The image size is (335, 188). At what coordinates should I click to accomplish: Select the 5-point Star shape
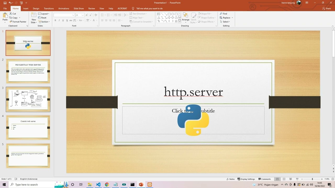click(176, 21)
